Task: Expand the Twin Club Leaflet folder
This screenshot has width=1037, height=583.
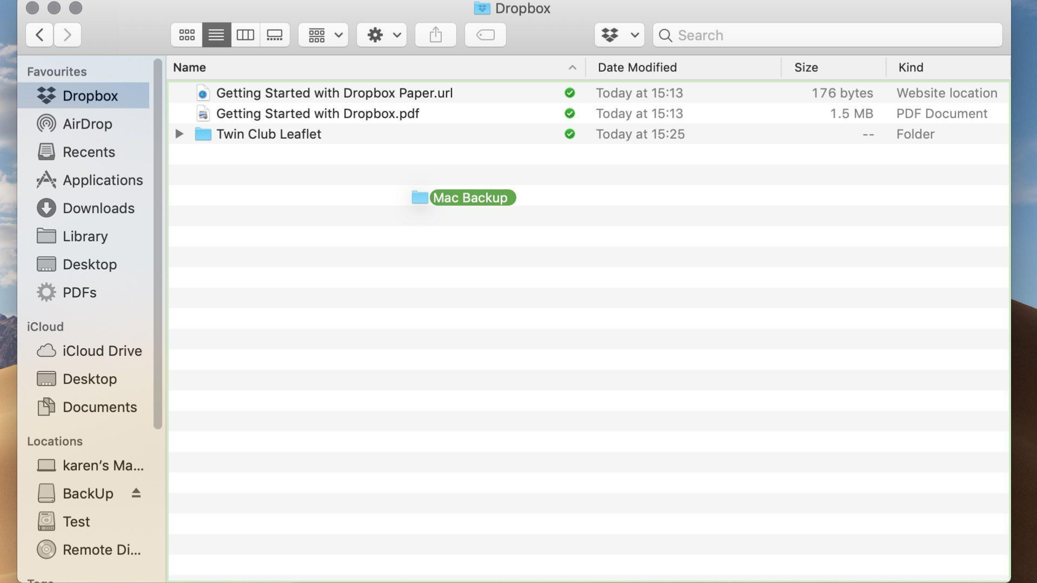Action: [x=179, y=134]
